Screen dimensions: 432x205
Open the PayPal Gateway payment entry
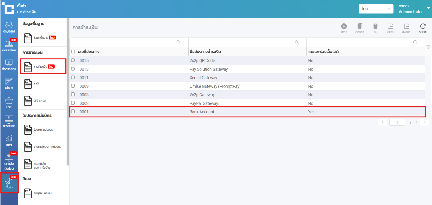204,103
